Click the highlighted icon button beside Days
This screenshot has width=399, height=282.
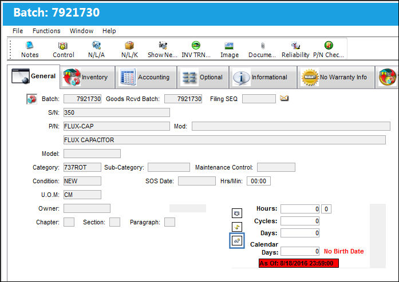click(237, 240)
